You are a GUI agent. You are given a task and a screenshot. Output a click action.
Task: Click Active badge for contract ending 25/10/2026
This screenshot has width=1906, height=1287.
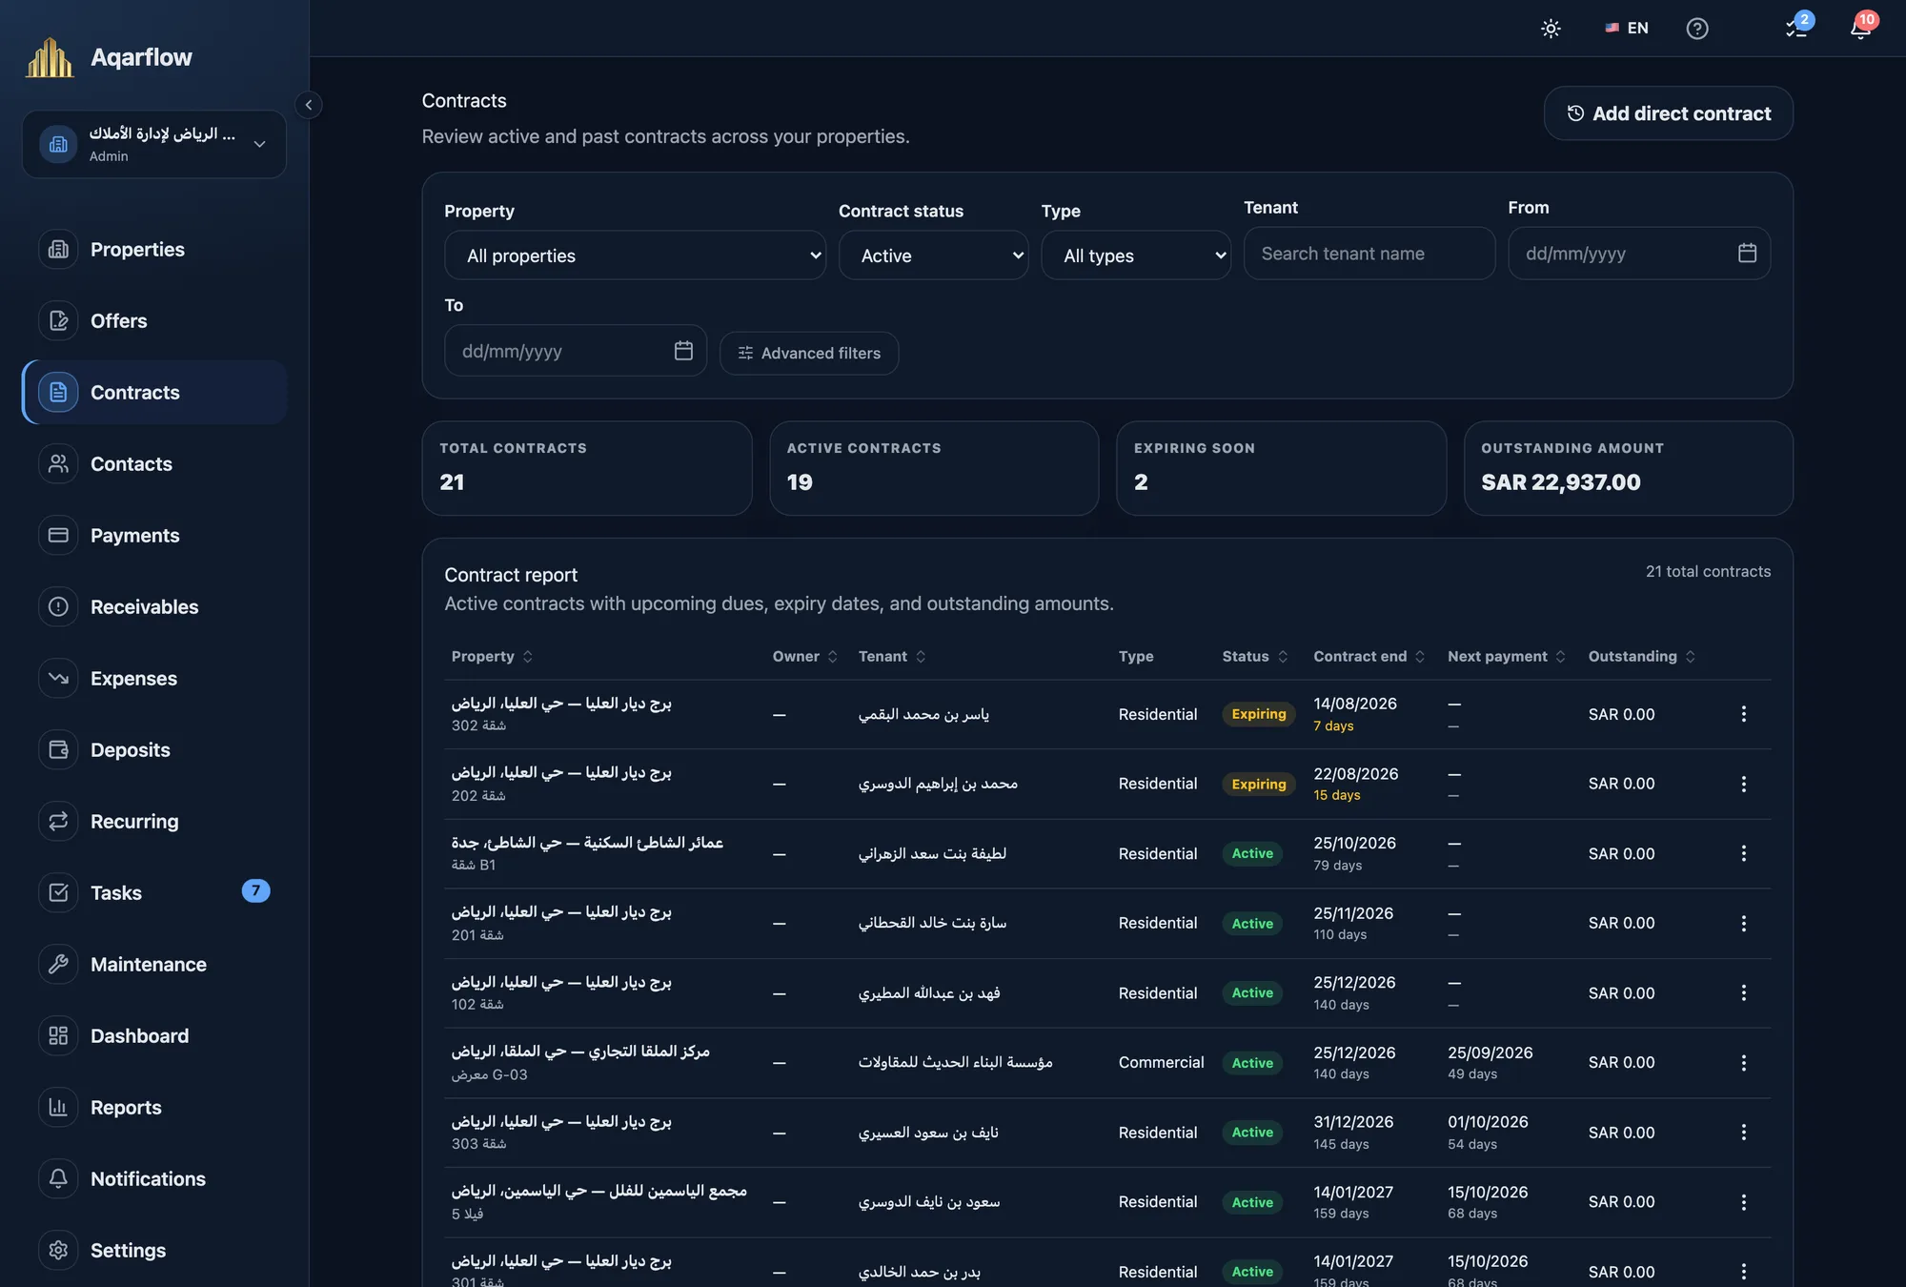tap(1252, 854)
